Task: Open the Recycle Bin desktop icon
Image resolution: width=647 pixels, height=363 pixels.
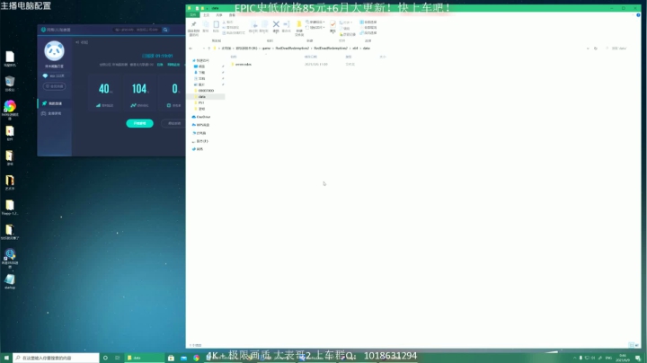Action: click(x=10, y=84)
